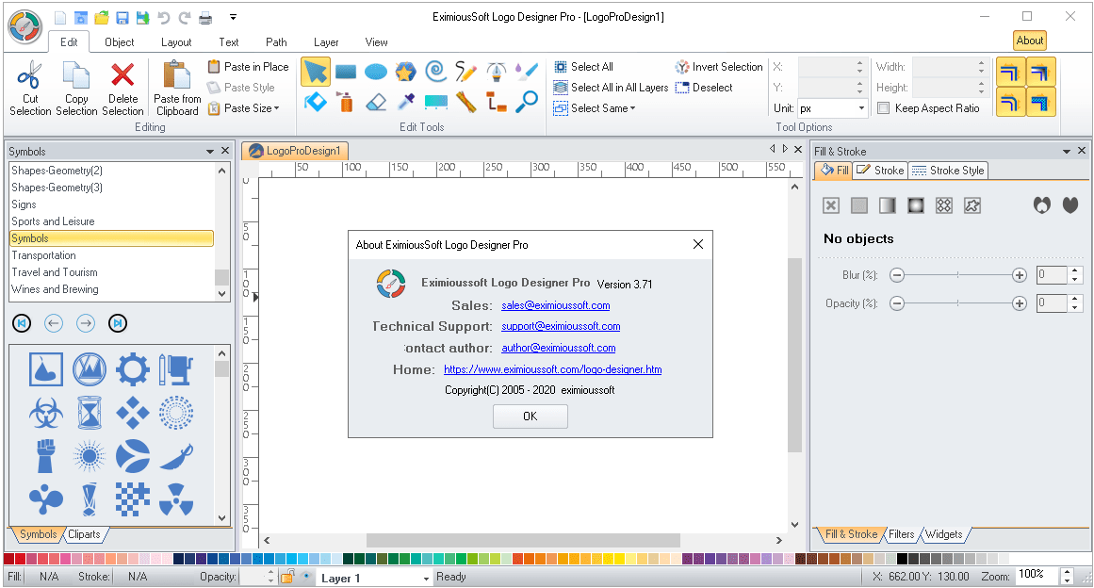Click Select All in All Layers
Viewport: 1094px width, 588px height.
click(x=612, y=88)
